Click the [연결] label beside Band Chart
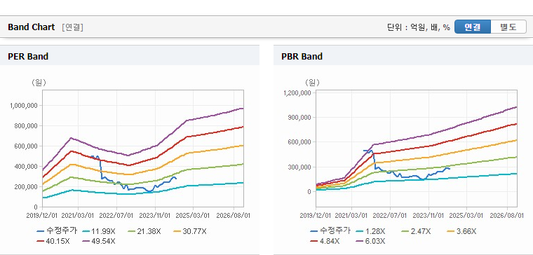This screenshot has width=533, height=255. [x=72, y=27]
